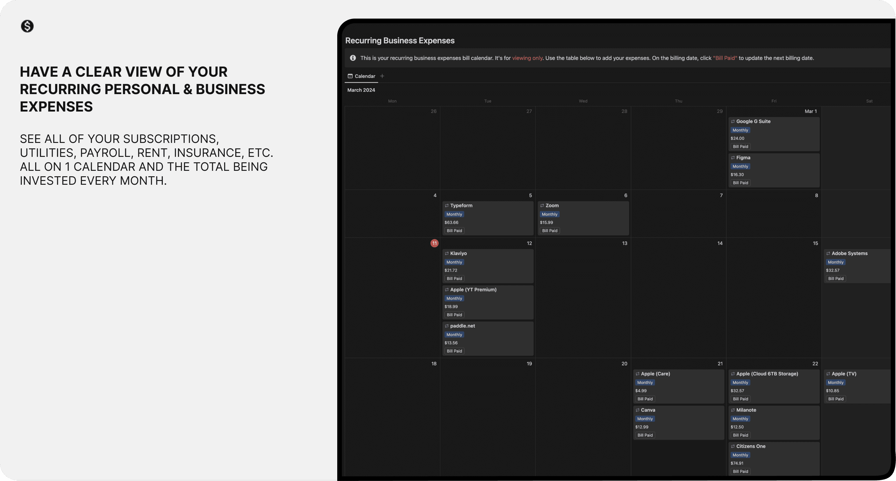Click Monthly tag on paddle.net card
This screenshot has width=896, height=481.
coord(454,335)
